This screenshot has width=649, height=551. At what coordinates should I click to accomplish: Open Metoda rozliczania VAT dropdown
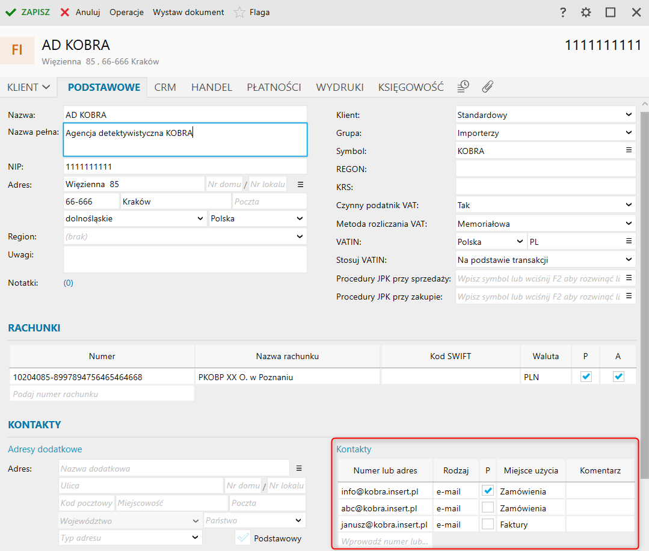629,223
